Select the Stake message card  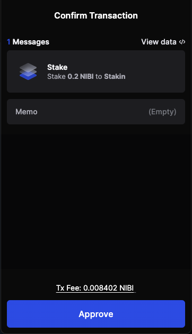pos(96,71)
